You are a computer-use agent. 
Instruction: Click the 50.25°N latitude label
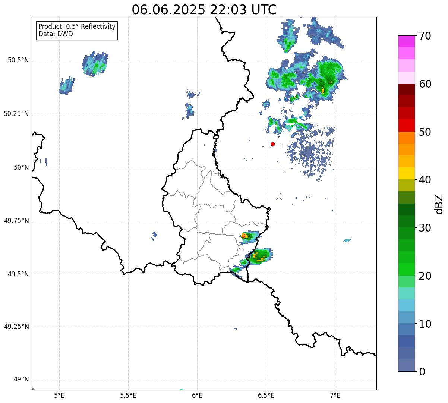pos(16,114)
